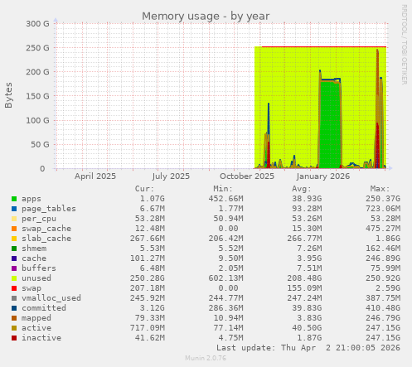
Task: Click the 'mapped' legend label
Action: pos(36,318)
